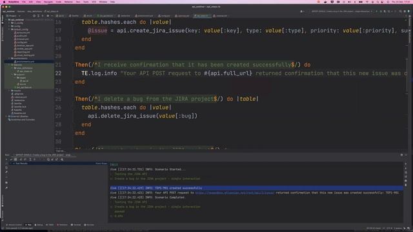Screen dimensions: 413x232
Task: Open the Problems tool window tab
Action: coord(63,225)
